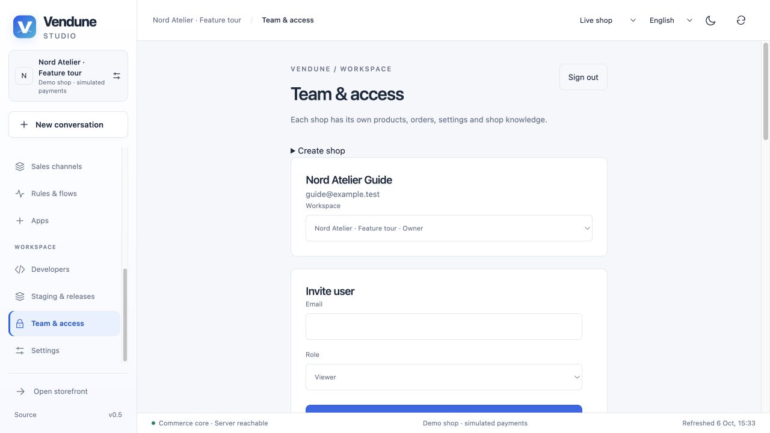
Task: Click the v0.5 version text
Action: click(115, 415)
